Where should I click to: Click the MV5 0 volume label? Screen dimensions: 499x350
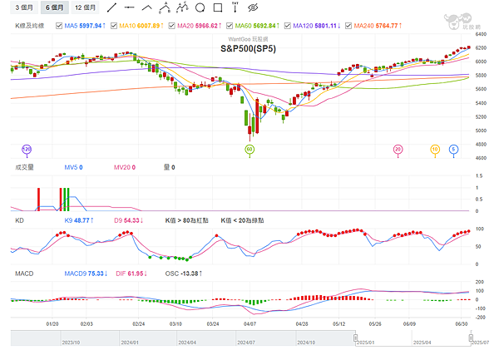coord(73,167)
